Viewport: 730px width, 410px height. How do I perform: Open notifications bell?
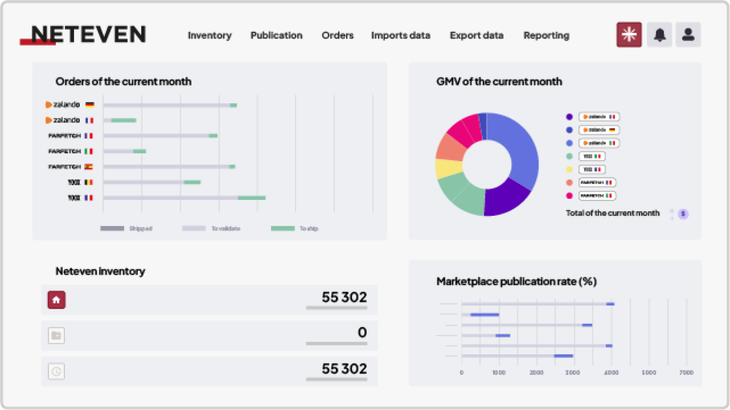pyautogui.click(x=659, y=35)
